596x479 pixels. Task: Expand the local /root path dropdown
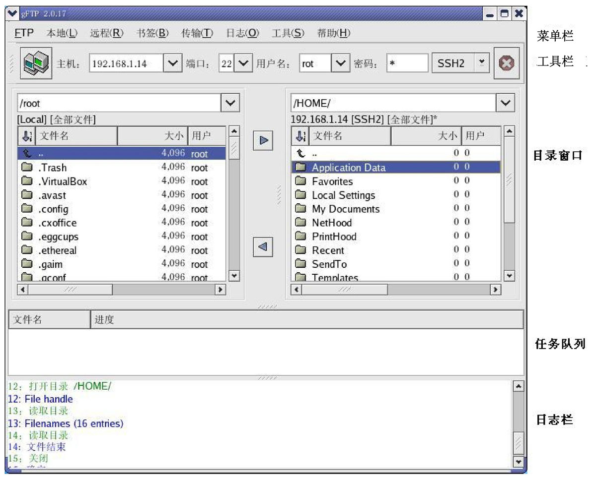click(230, 103)
